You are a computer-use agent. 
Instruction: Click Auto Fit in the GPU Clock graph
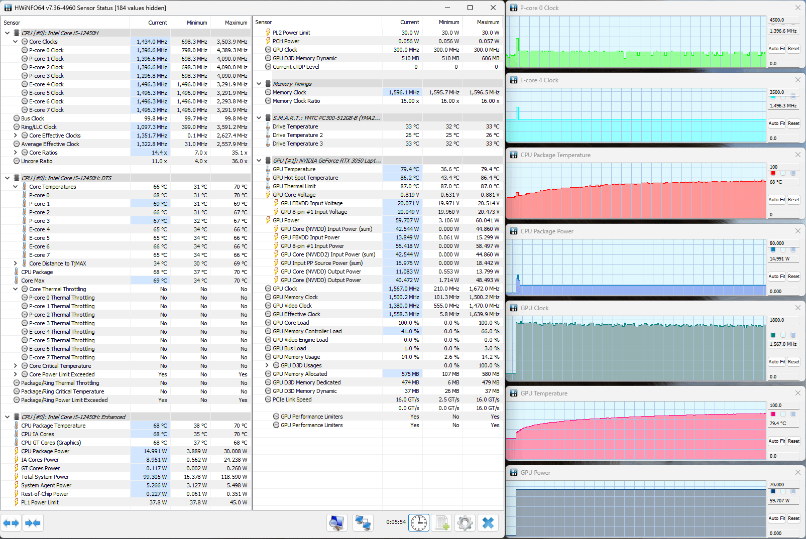pyautogui.click(x=776, y=362)
